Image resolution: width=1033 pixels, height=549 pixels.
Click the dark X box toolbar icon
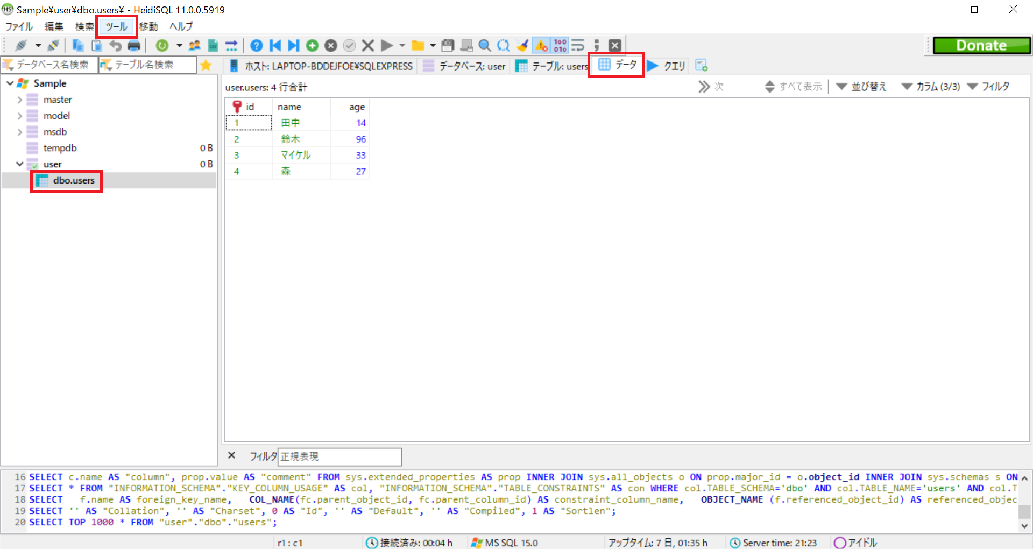tap(615, 46)
